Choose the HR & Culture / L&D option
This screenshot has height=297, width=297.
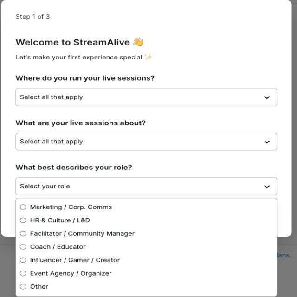coord(23,220)
